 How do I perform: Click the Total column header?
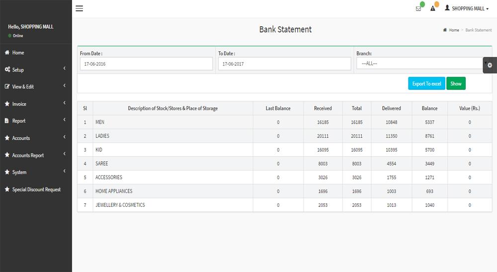coord(356,108)
